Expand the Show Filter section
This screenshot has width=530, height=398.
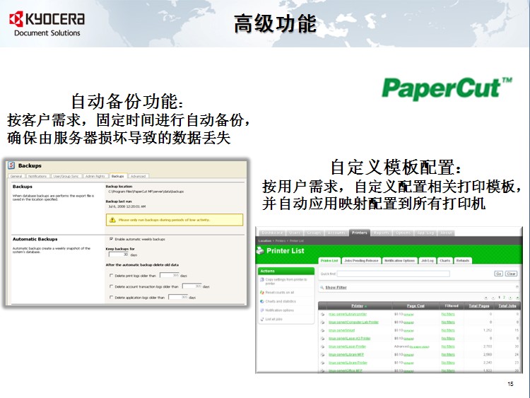coord(335,288)
